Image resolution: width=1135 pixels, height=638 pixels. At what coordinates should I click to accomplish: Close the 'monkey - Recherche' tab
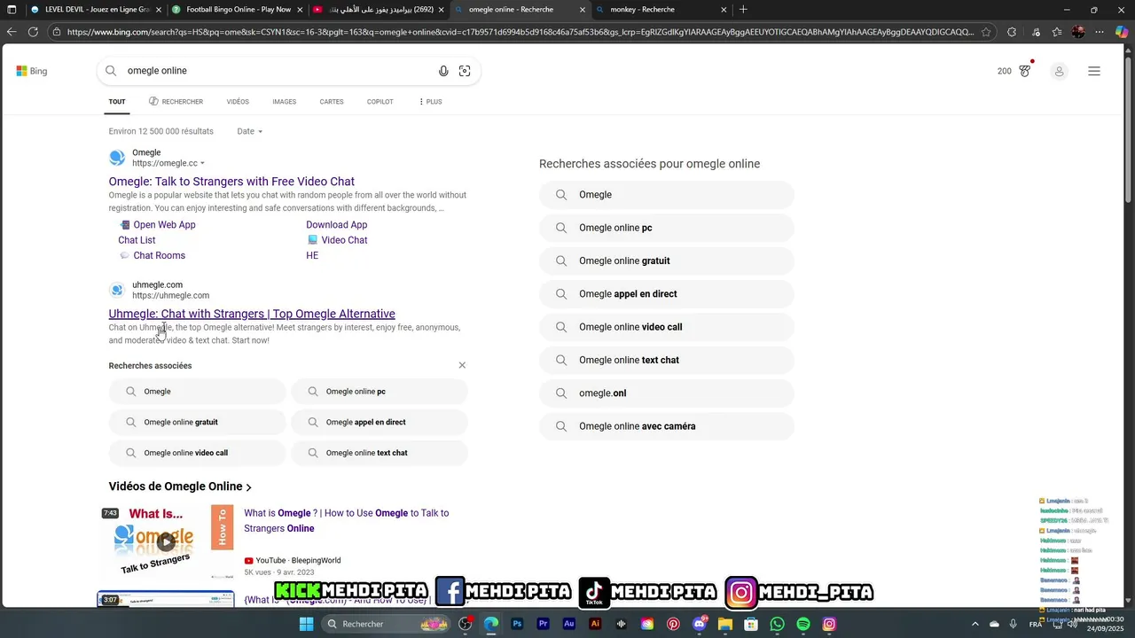724,10
